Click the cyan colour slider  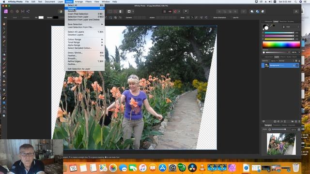click(279, 33)
